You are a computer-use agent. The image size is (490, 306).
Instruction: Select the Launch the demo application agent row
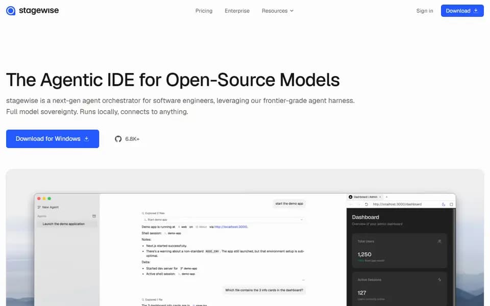coord(66,224)
